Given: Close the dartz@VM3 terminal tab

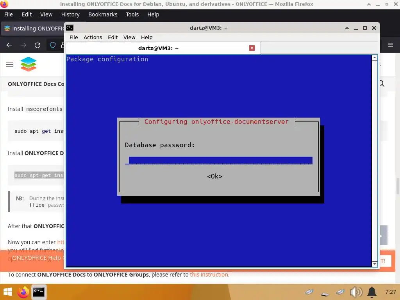Looking at the screenshot, I should [252, 48].
